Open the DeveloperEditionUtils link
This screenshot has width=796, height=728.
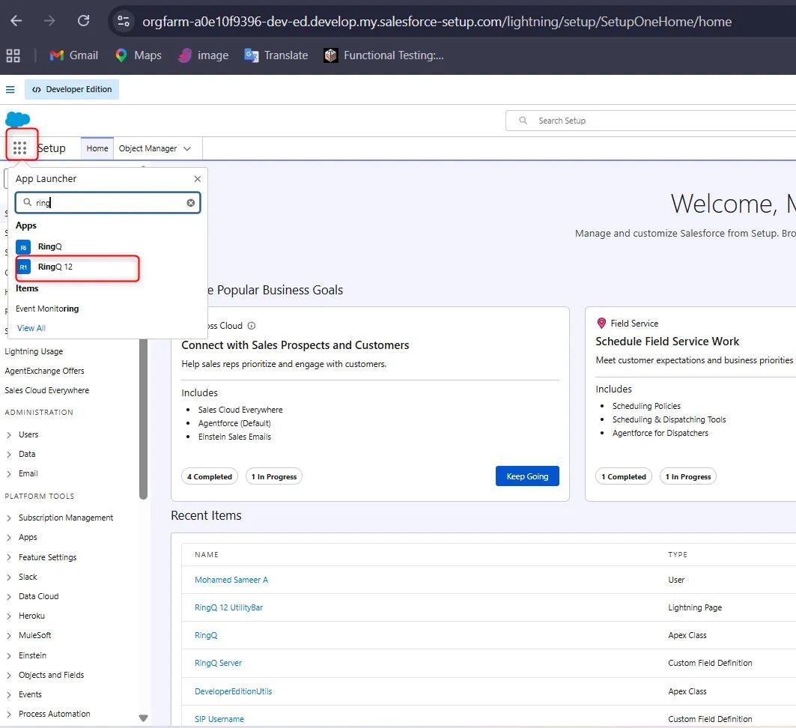point(233,691)
